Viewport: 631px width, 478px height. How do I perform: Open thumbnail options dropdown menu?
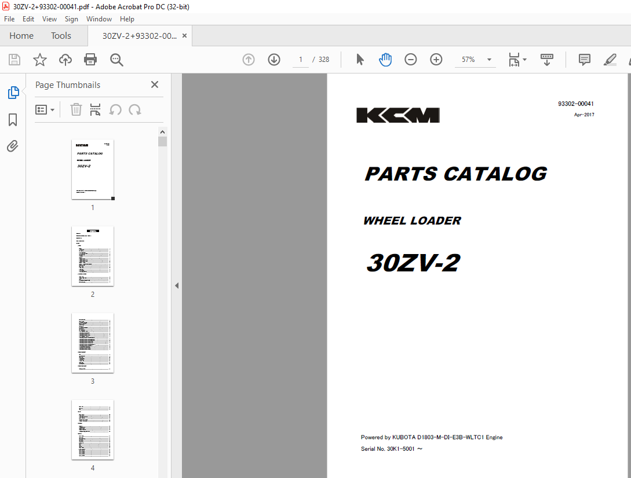point(45,109)
